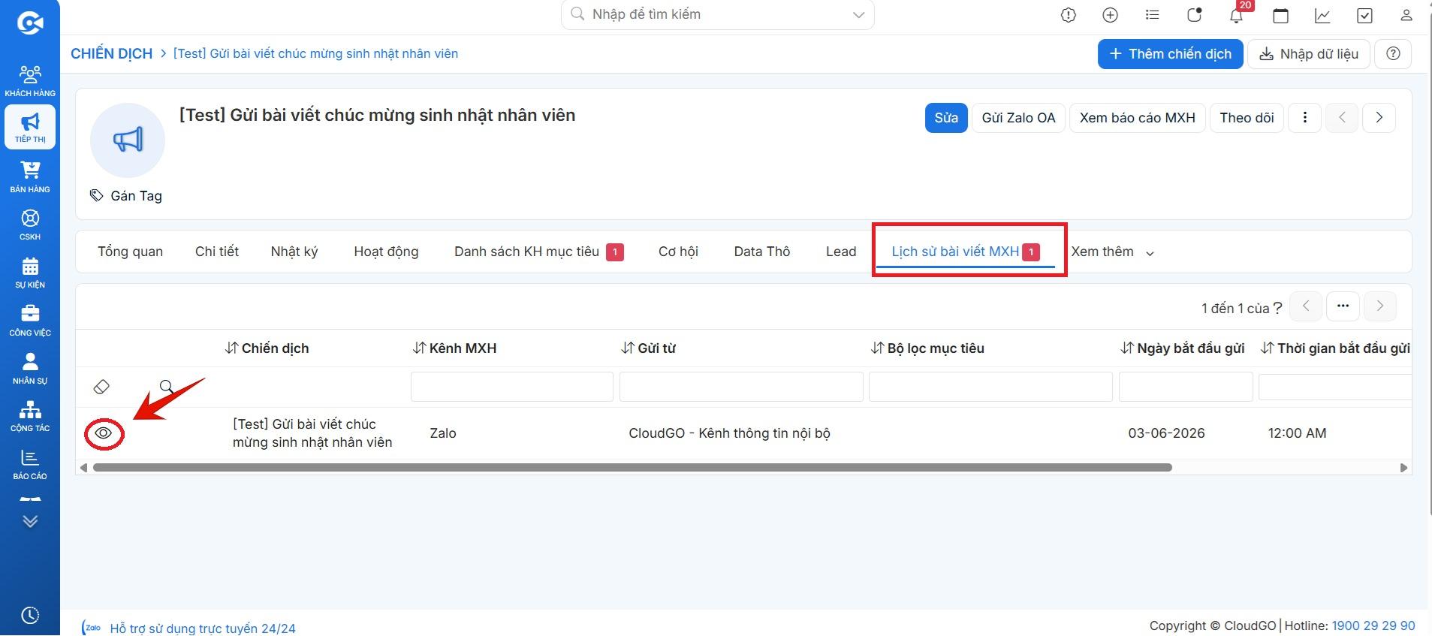Sort by the Ngày bắt đầu gửi column
Viewport: 1432px width, 636px height.
[x=1182, y=348]
